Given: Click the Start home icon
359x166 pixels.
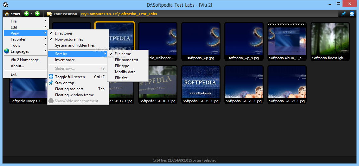Looking at the screenshot, I should (7, 14).
